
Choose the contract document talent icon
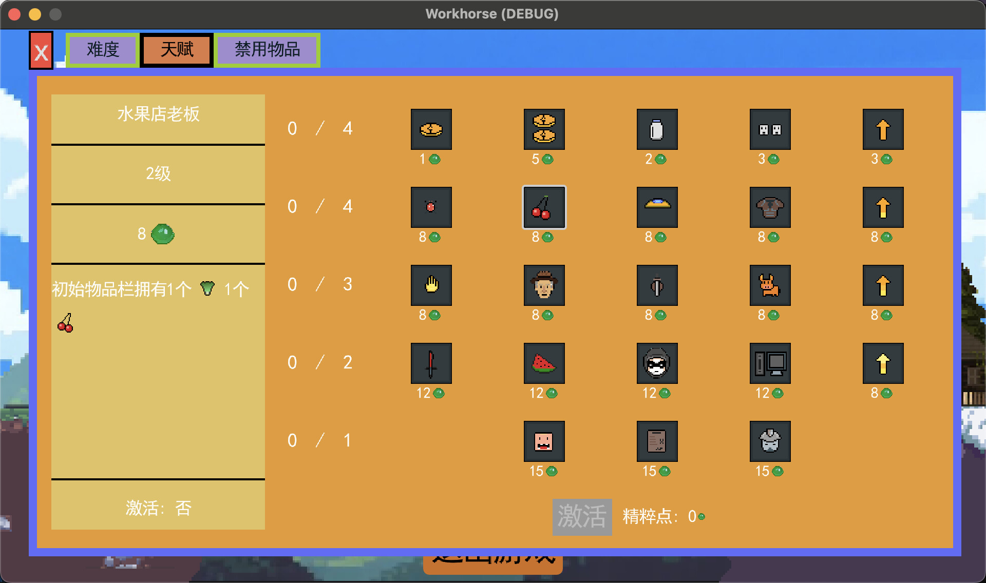click(657, 441)
